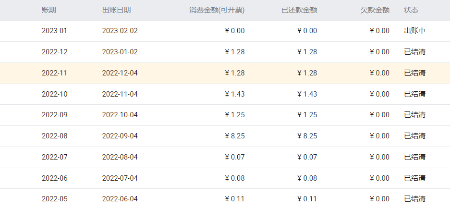Screen dimensions: 450x209
Task: Select the 2022-12 billing period cell
Action: pos(55,52)
